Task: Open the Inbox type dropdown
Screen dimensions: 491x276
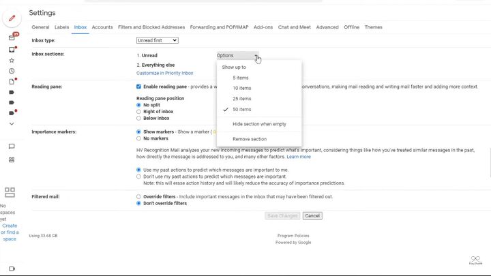Action: point(158,40)
